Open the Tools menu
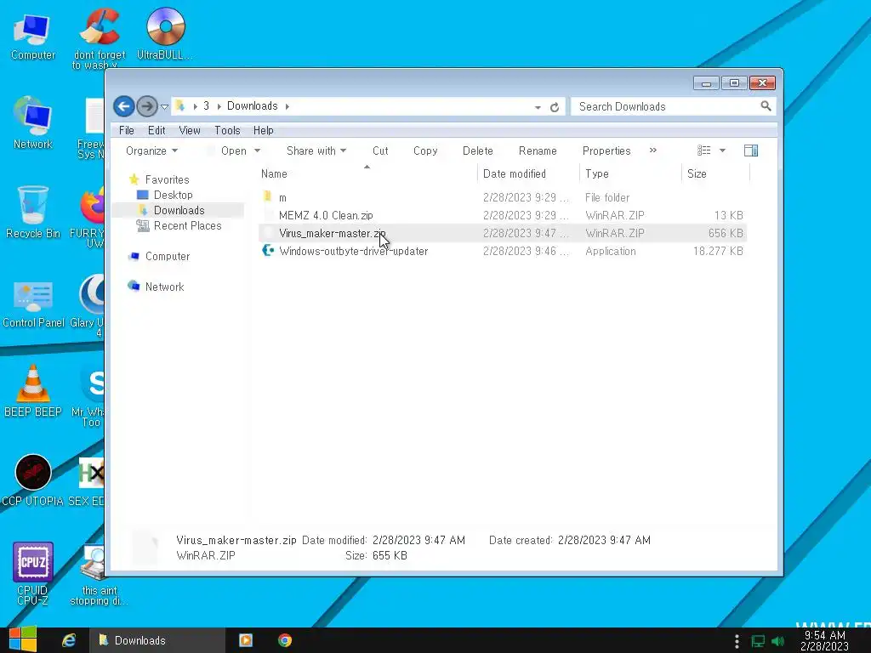Image resolution: width=871 pixels, height=653 pixels. 227,130
